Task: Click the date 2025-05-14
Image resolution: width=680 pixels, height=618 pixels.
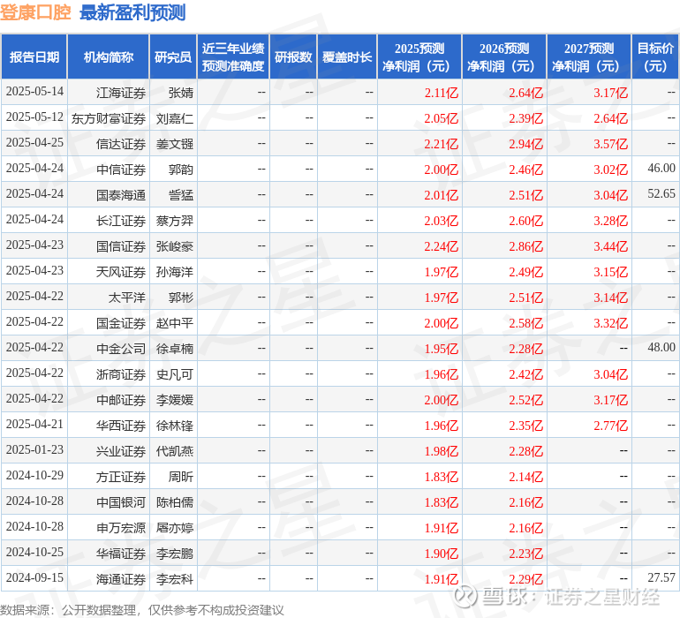Action: click(x=34, y=91)
